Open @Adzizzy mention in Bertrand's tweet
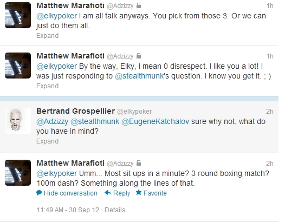 (53, 121)
